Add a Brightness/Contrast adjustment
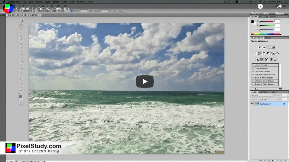Viewport: 289px width, 162px height. pos(260,47)
